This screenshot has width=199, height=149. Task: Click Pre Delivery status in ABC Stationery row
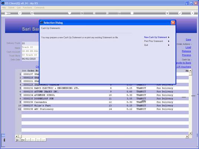(165, 109)
